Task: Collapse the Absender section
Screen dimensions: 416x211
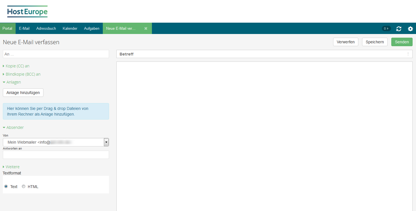Action: [x=13, y=127]
